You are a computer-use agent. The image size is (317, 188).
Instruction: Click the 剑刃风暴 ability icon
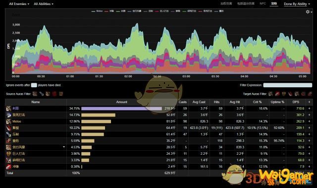[8, 147]
